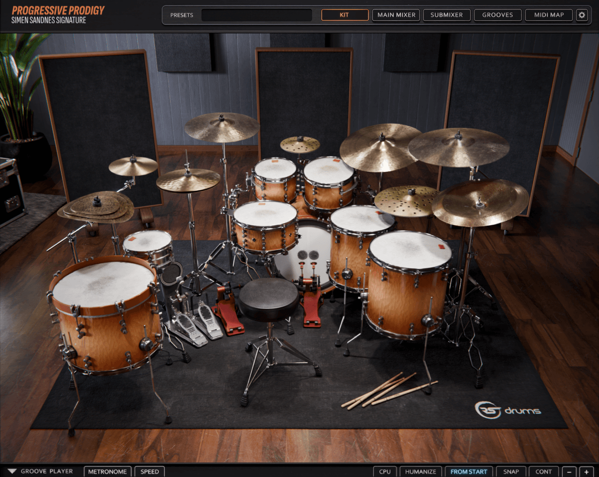Click the Simen Sandnes Signature subtitle

(49, 20)
